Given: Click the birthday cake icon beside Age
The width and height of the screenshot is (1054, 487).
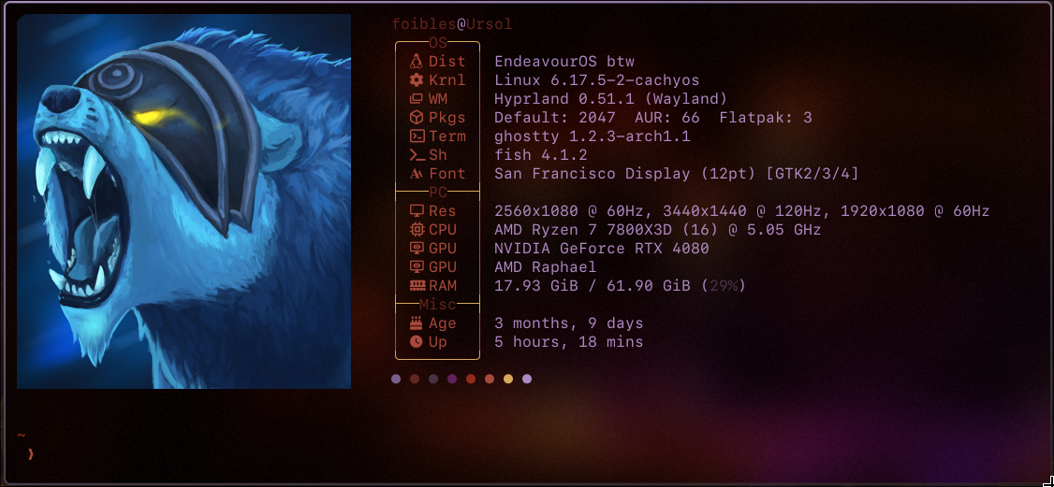Looking at the screenshot, I should 417,323.
